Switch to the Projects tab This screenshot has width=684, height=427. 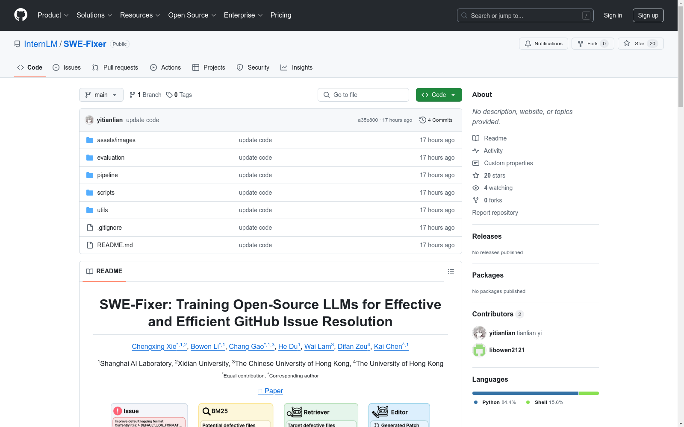[209, 67]
